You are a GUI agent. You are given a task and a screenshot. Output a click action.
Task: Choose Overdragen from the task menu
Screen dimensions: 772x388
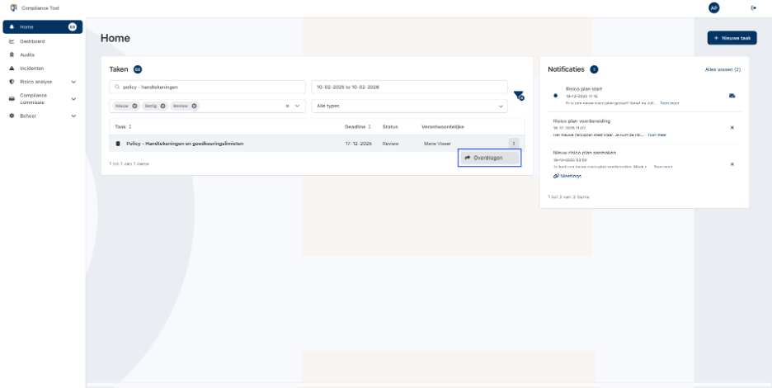(489, 158)
